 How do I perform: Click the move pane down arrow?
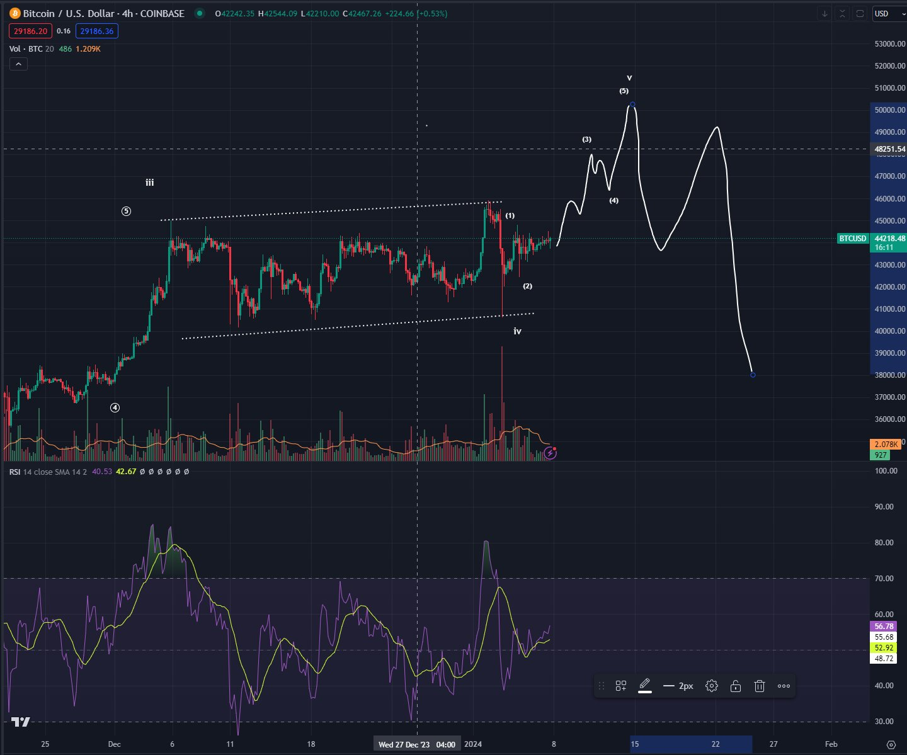point(824,13)
